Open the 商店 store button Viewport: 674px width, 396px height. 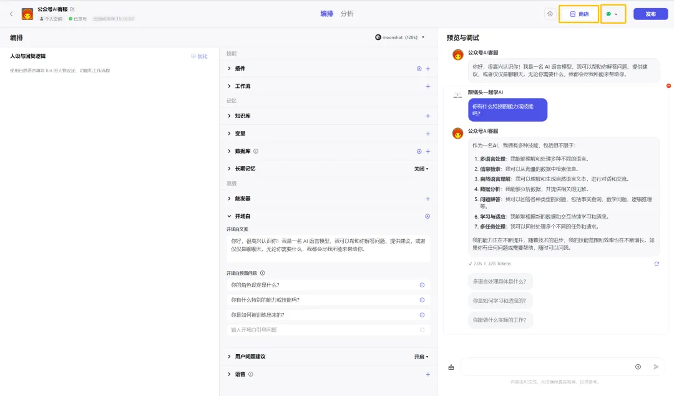click(x=579, y=14)
